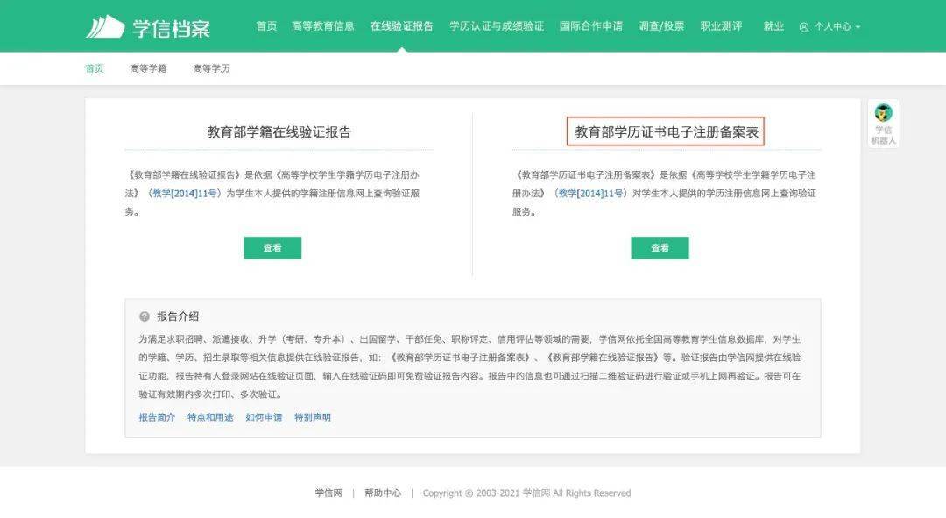Image resolution: width=946 pixels, height=518 pixels.
Task: Open the 特点和用途 link
Action: pos(210,417)
